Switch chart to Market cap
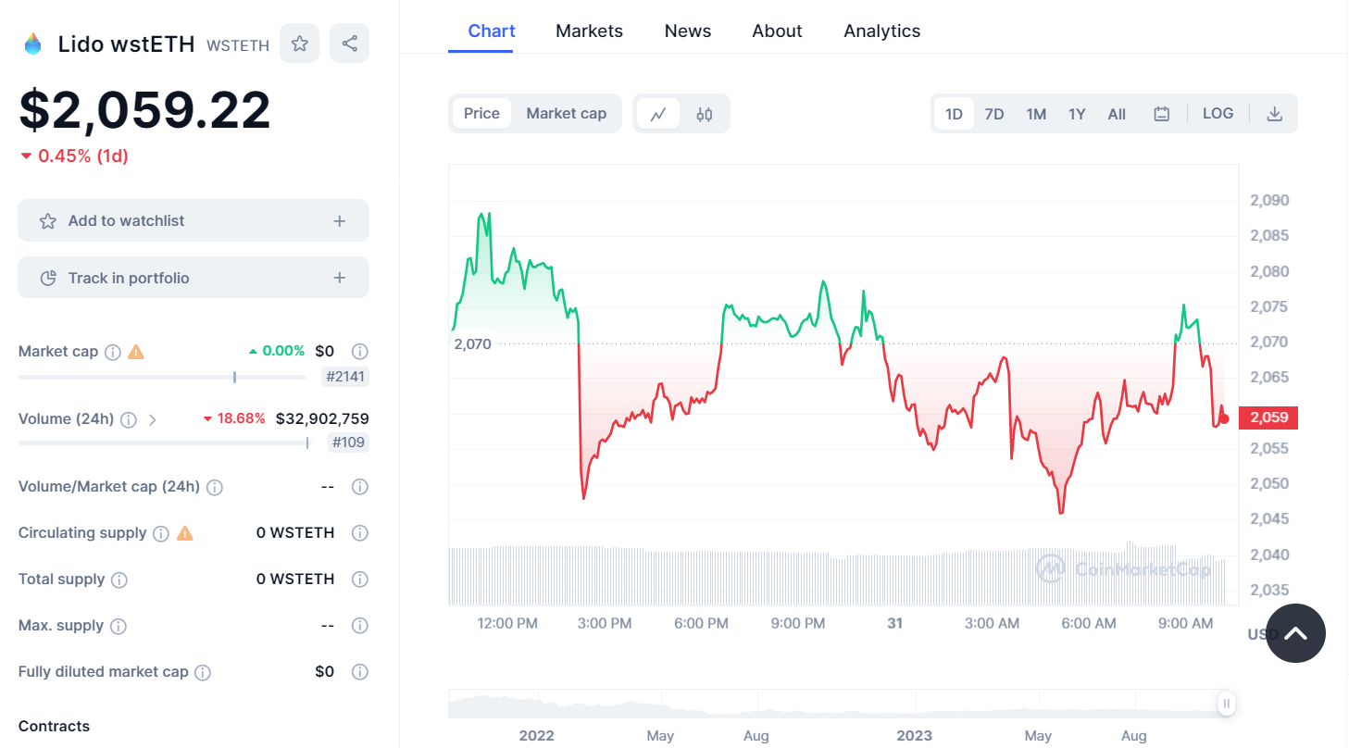This screenshot has height=748, width=1349. tap(567, 114)
